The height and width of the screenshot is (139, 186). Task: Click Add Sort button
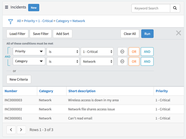coord(62,34)
